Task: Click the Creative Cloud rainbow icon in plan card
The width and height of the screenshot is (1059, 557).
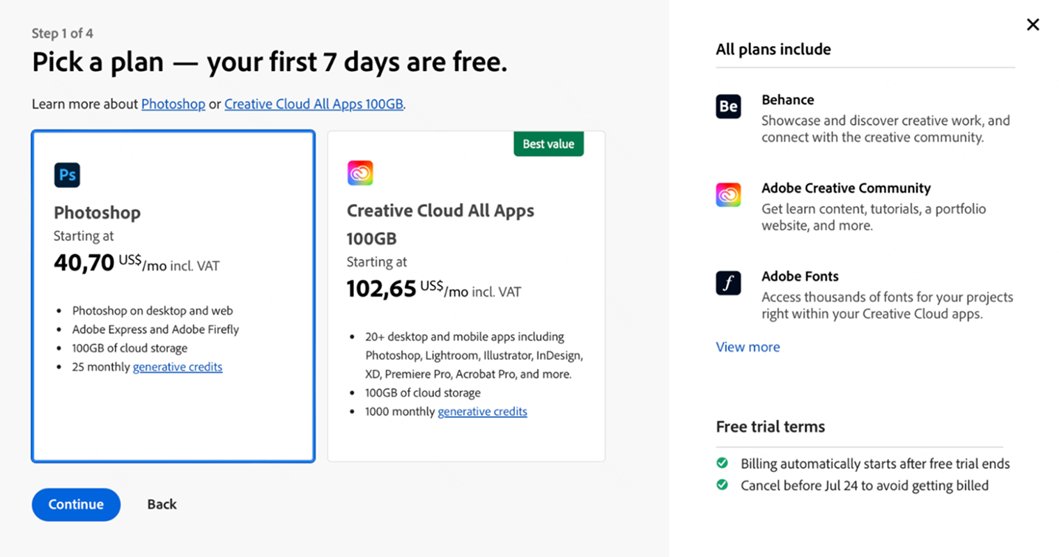Action: [360, 173]
